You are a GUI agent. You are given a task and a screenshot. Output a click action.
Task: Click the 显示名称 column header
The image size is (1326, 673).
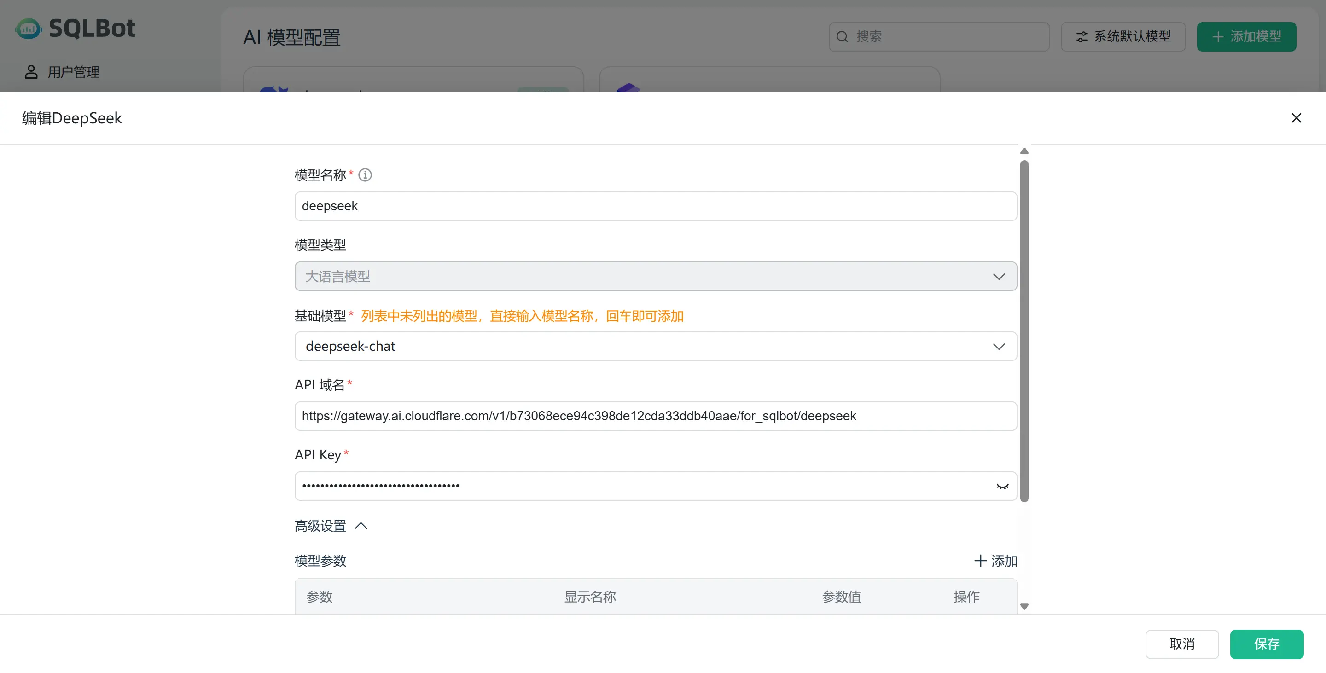coord(590,597)
